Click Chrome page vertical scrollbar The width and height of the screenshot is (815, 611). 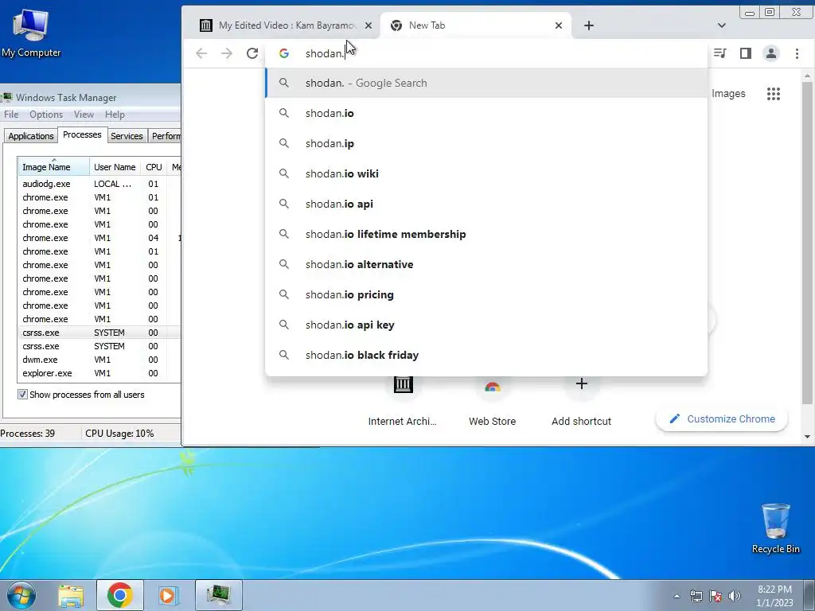tap(807, 242)
